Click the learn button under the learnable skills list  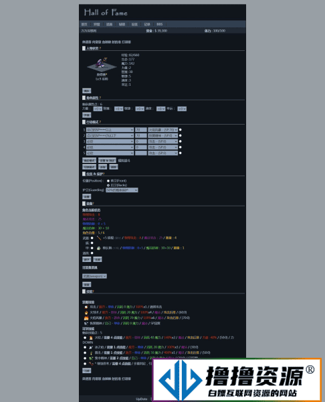(x=87, y=371)
